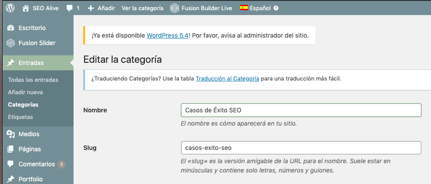Open the WordPress logo menu
Image resolution: width=431 pixels, height=184 pixels.
(10, 8)
